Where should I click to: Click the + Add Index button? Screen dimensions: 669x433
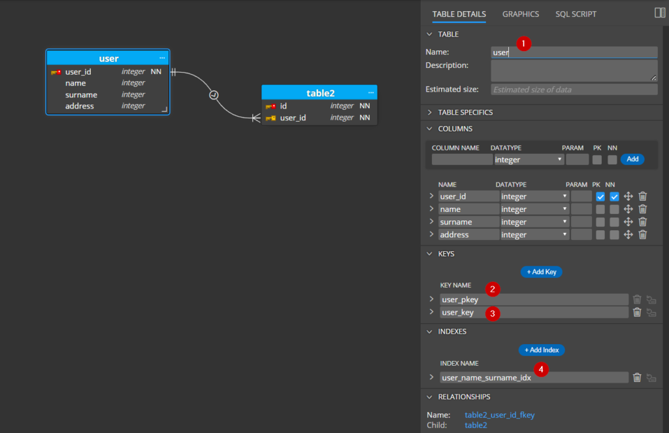click(x=542, y=350)
